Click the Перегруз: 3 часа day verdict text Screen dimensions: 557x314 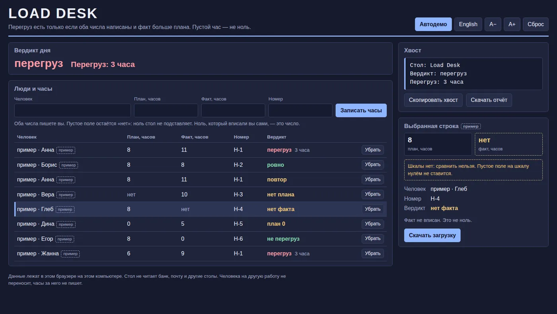[103, 65]
